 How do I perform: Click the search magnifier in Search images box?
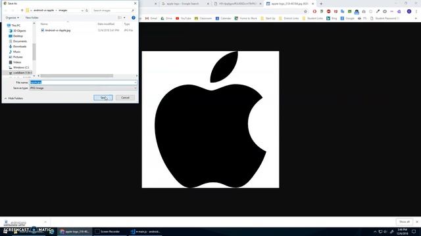[133, 10]
